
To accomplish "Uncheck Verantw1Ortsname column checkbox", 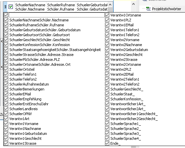I will (107, 15).
